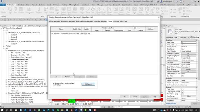Screen dimensions: 200x112
Task: Select the Wall tool in the ribbon
Action: coord(10,10)
